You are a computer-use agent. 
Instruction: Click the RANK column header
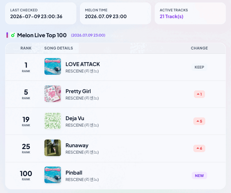click(26, 48)
